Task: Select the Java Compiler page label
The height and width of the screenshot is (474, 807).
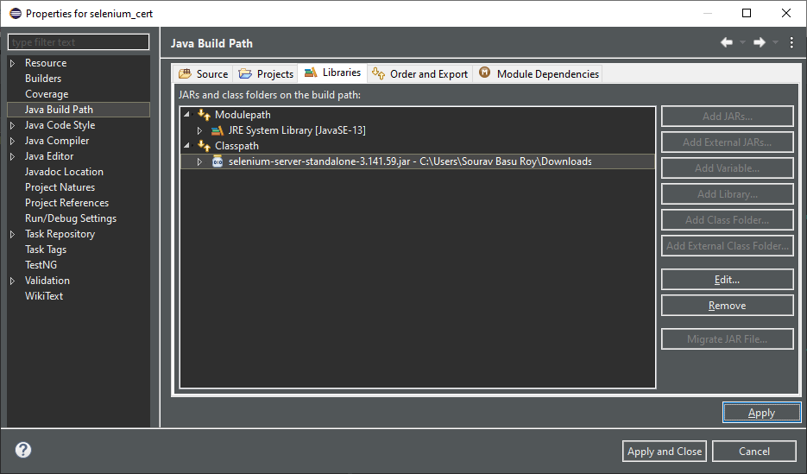Action: pyautogui.click(x=57, y=141)
